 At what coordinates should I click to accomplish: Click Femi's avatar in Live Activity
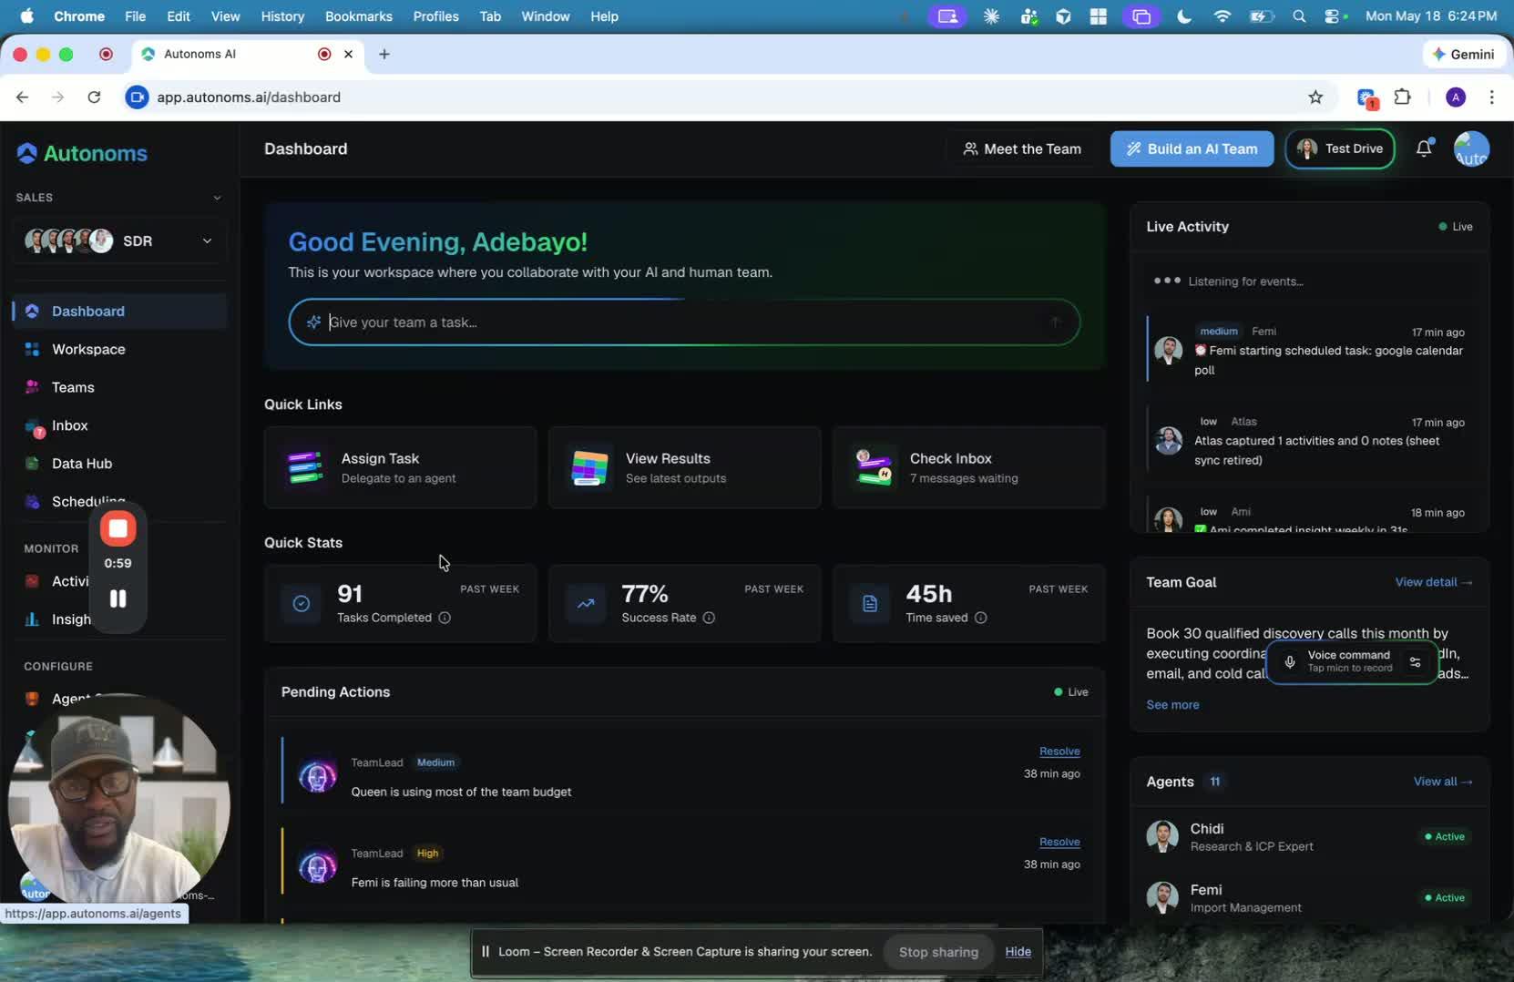pyautogui.click(x=1168, y=351)
